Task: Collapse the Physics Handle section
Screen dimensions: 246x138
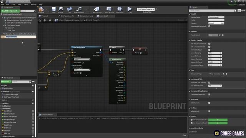Action: [189, 41]
